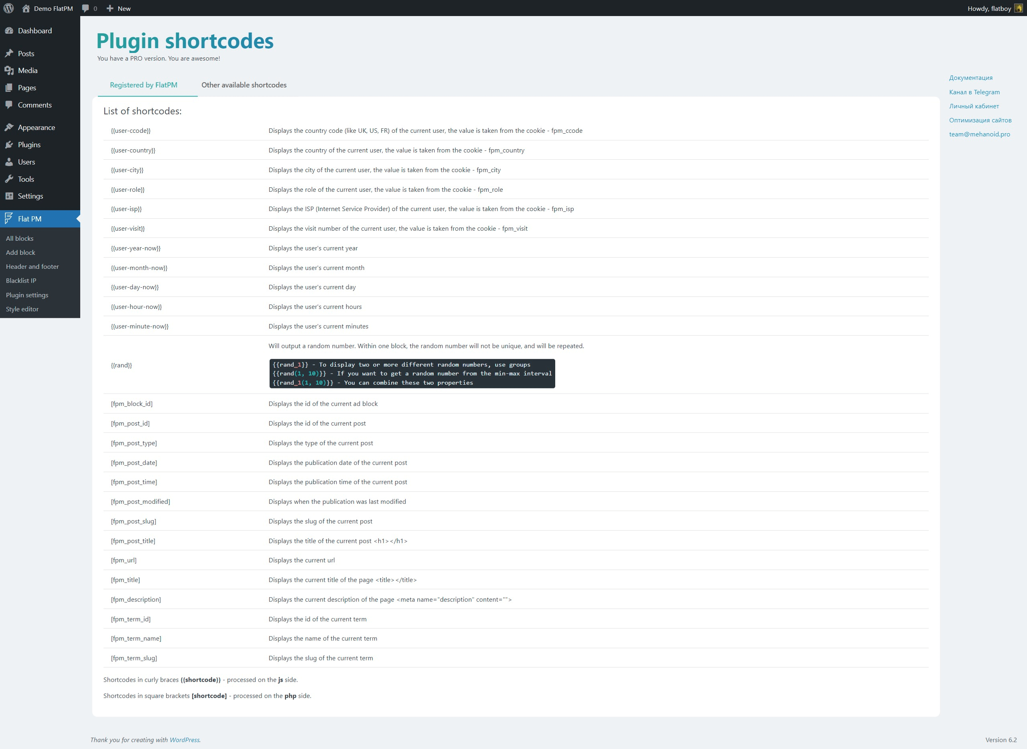Select the [fpm_description] shortcode text
The height and width of the screenshot is (749, 1027).
tap(136, 599)
